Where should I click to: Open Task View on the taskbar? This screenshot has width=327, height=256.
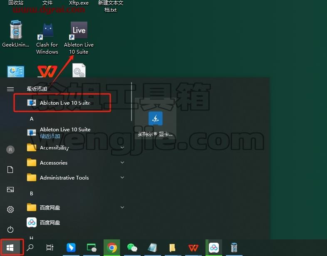(x=50, y=248)
